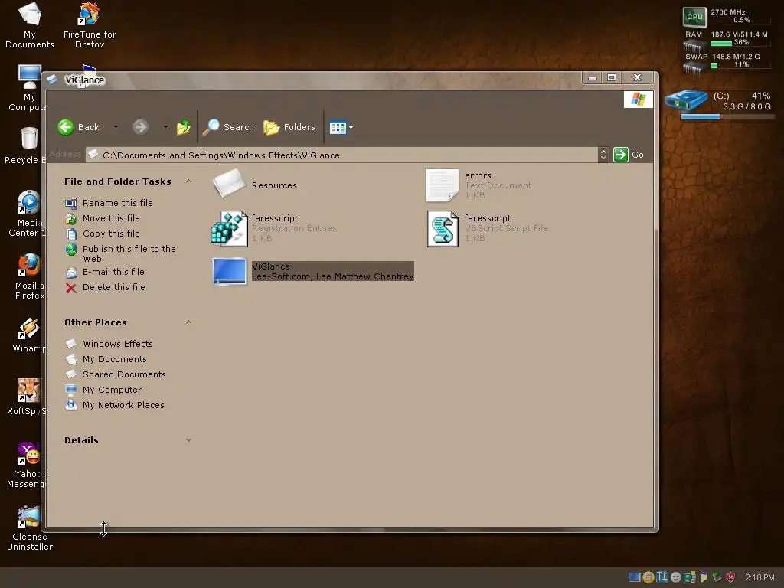Click the greyed Forward arrow icon
Viewport: 784px width, 588px height.
click(141, 127)
